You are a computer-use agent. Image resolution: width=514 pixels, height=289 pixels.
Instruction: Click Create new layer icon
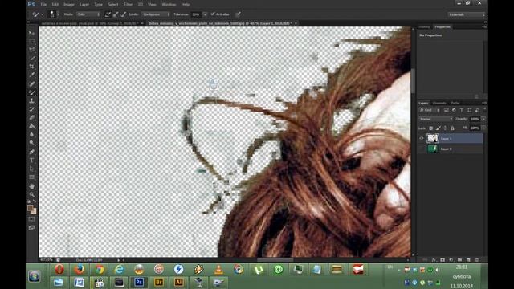[468, 260]
